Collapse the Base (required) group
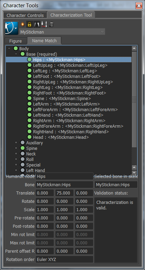145x270 pixels. (x=16, y=54)
